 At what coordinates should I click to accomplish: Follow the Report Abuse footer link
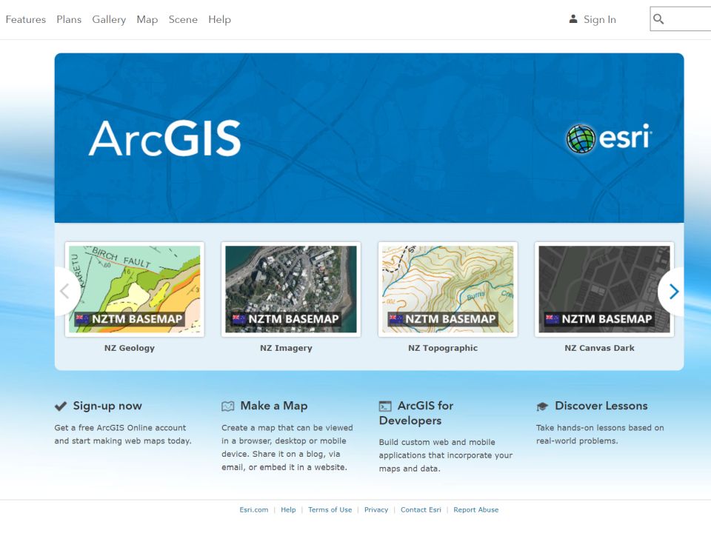[476, 510]
